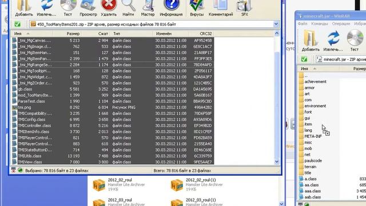Select 2012_02_roul archive in background folder

(119, 184)
